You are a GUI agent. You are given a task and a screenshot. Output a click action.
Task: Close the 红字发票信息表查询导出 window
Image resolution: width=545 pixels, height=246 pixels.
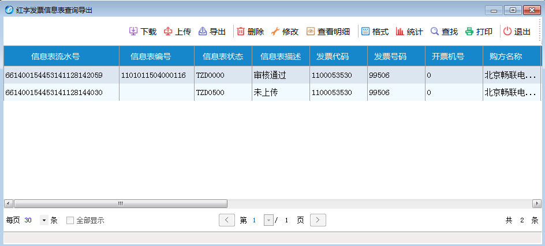[x=532, y=10]
